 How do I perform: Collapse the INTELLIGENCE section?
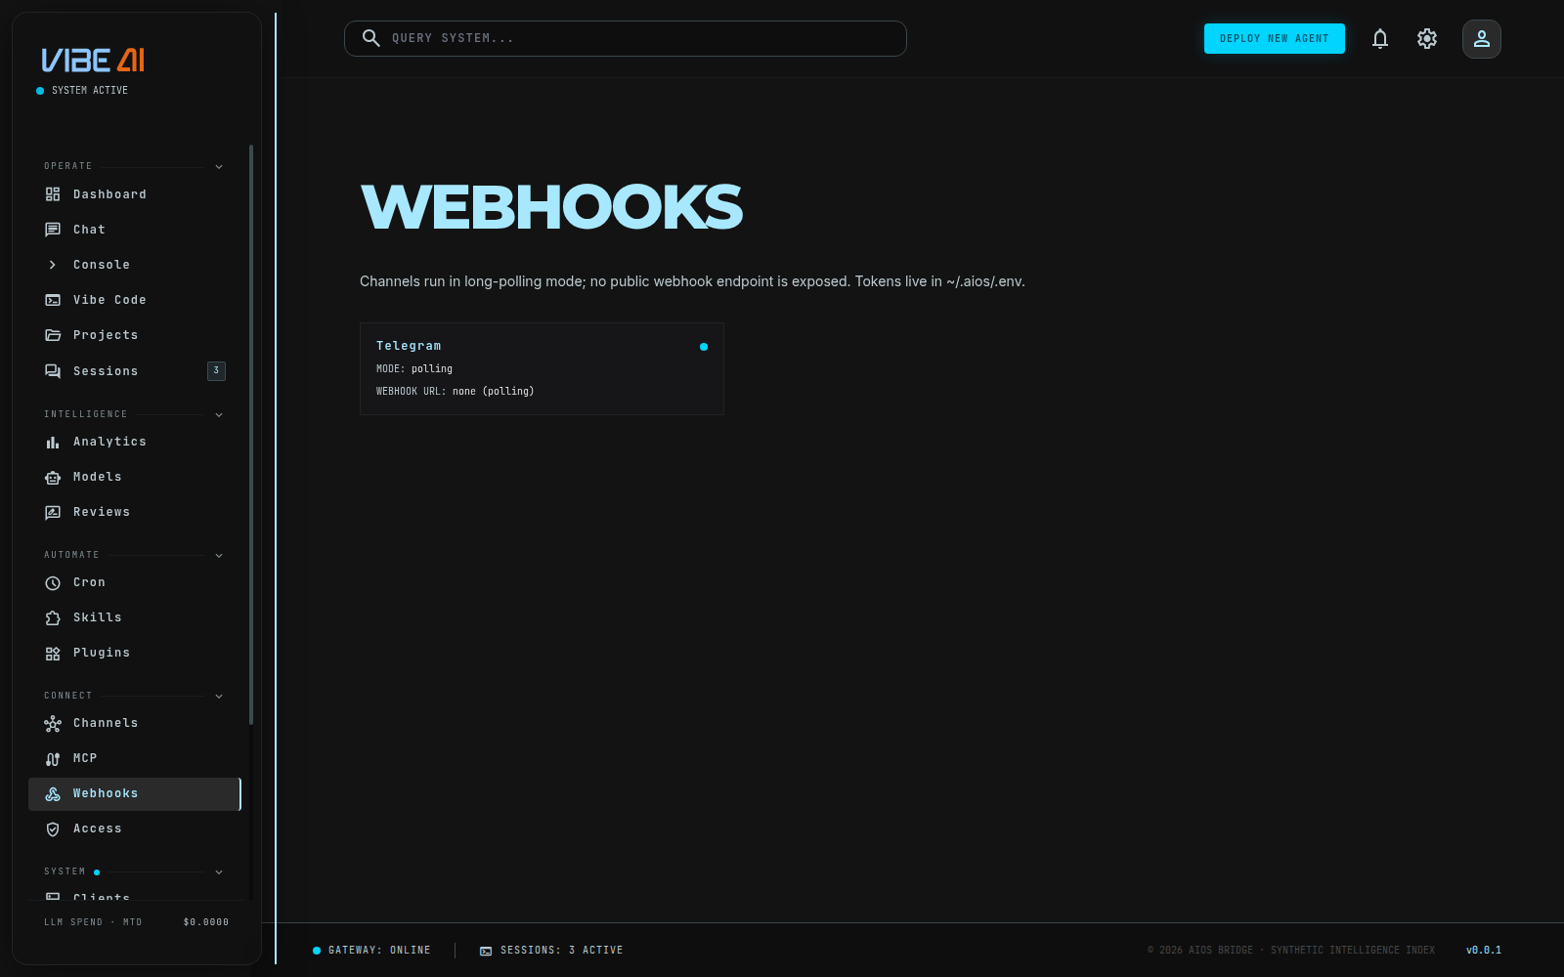point(219,414)
